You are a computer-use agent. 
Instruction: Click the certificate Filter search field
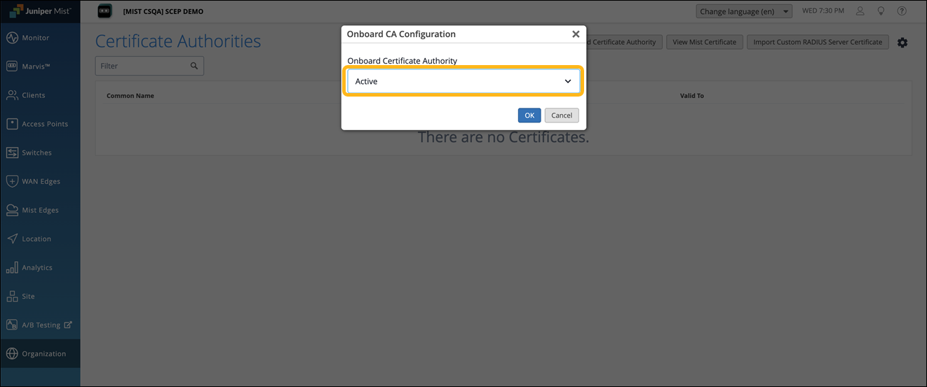[144, 66]
